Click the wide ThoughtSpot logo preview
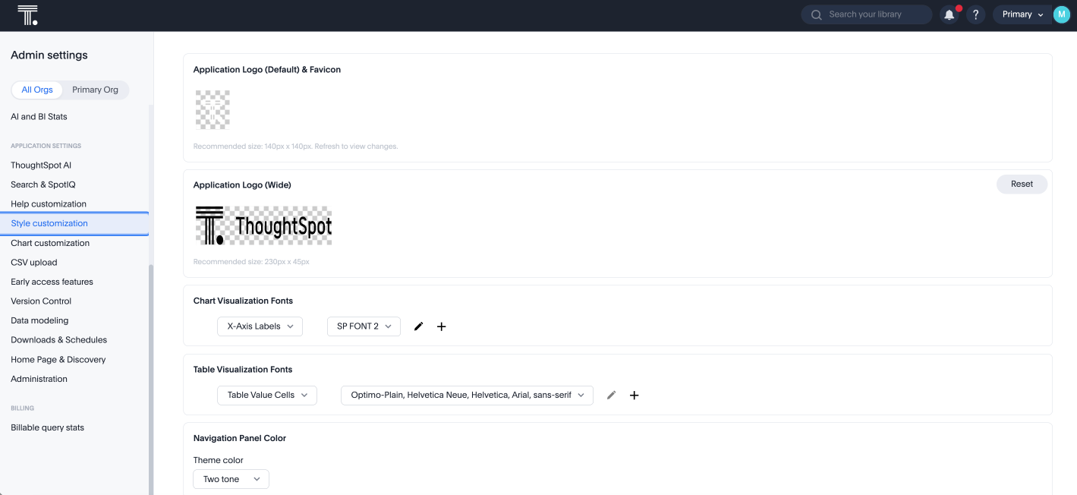Screen dimensions: 1077x495 pyautogui.click(x=263, y=225)
